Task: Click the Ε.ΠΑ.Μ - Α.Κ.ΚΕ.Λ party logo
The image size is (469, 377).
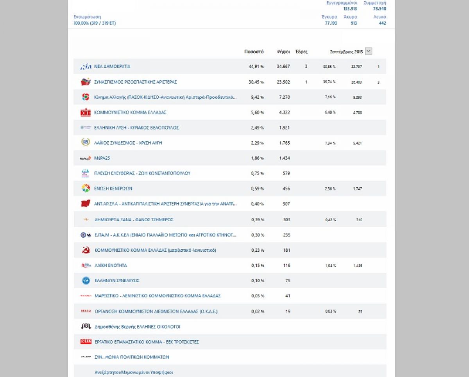Action: point(86,235)
